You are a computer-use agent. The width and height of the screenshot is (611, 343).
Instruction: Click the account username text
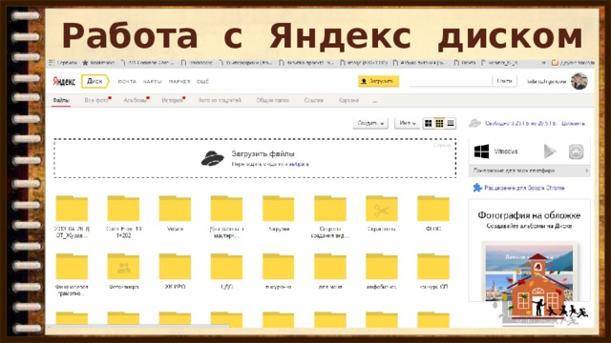546,82
